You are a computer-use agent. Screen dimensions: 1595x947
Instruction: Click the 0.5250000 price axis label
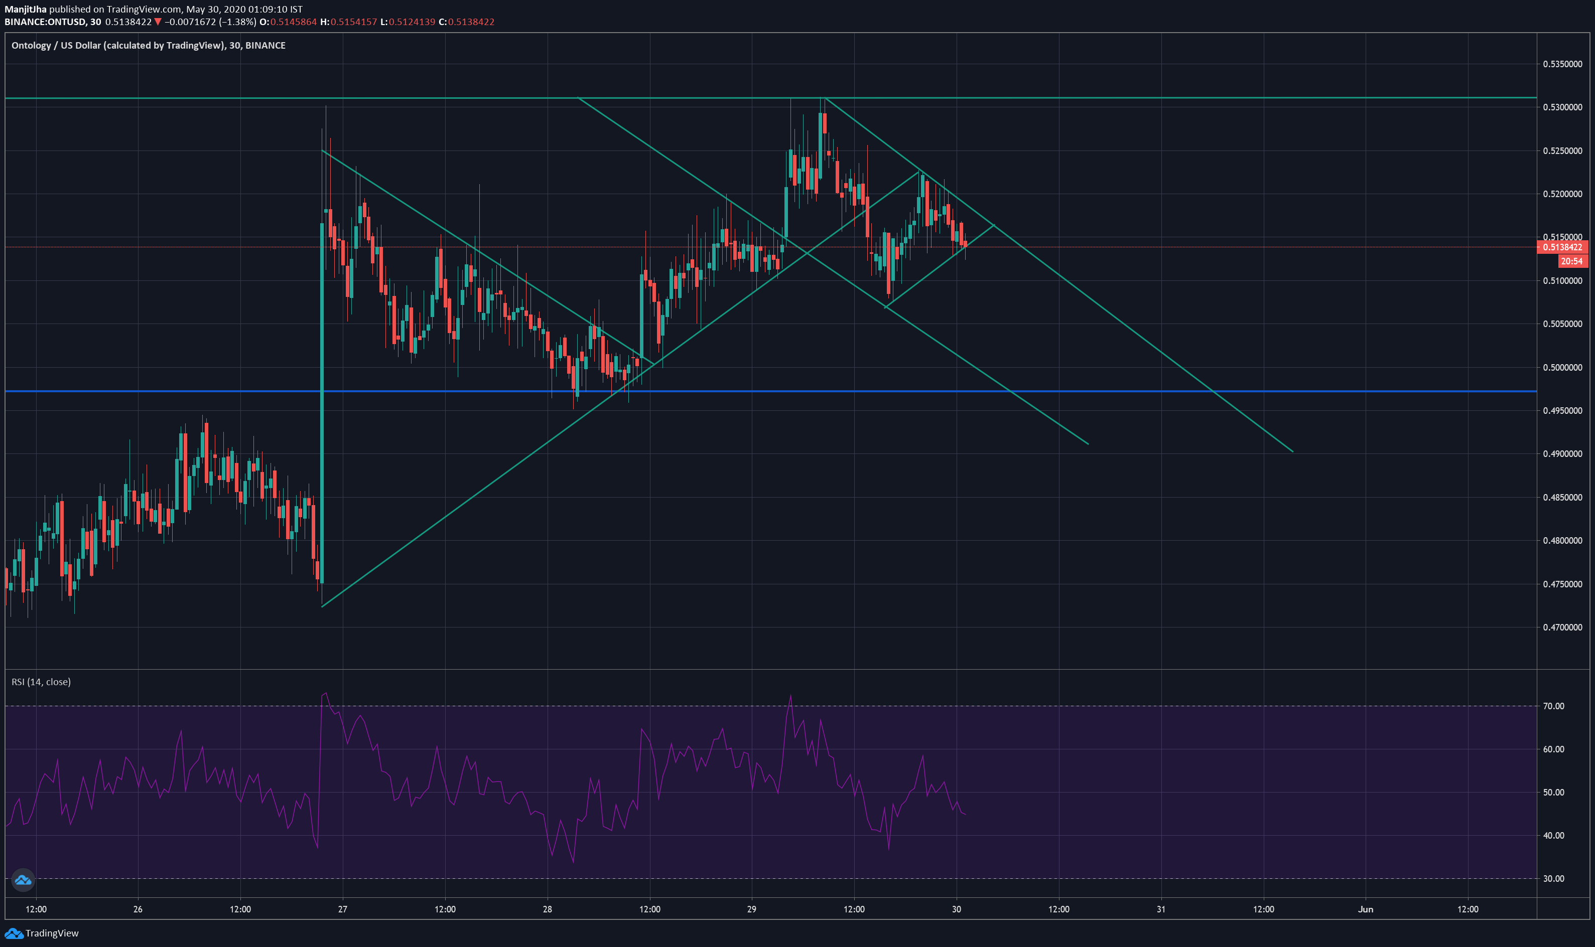pyautogui.click(x=1562, y=150)
